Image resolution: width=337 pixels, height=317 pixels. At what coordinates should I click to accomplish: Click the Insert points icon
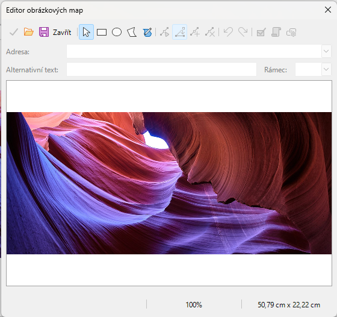point(195,33)
